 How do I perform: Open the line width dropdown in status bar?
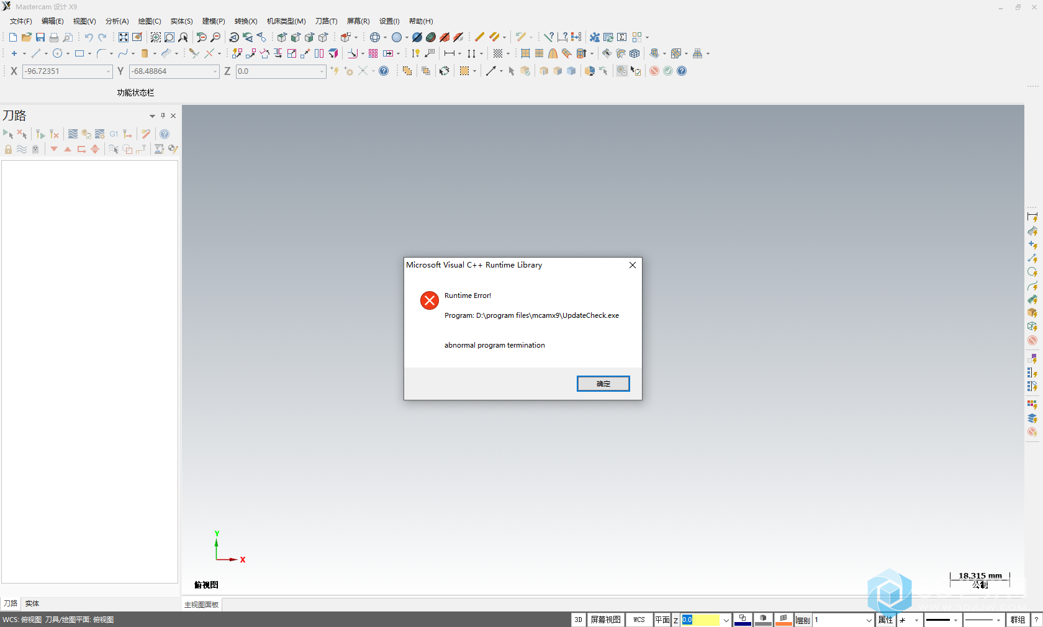click(998, 620)
